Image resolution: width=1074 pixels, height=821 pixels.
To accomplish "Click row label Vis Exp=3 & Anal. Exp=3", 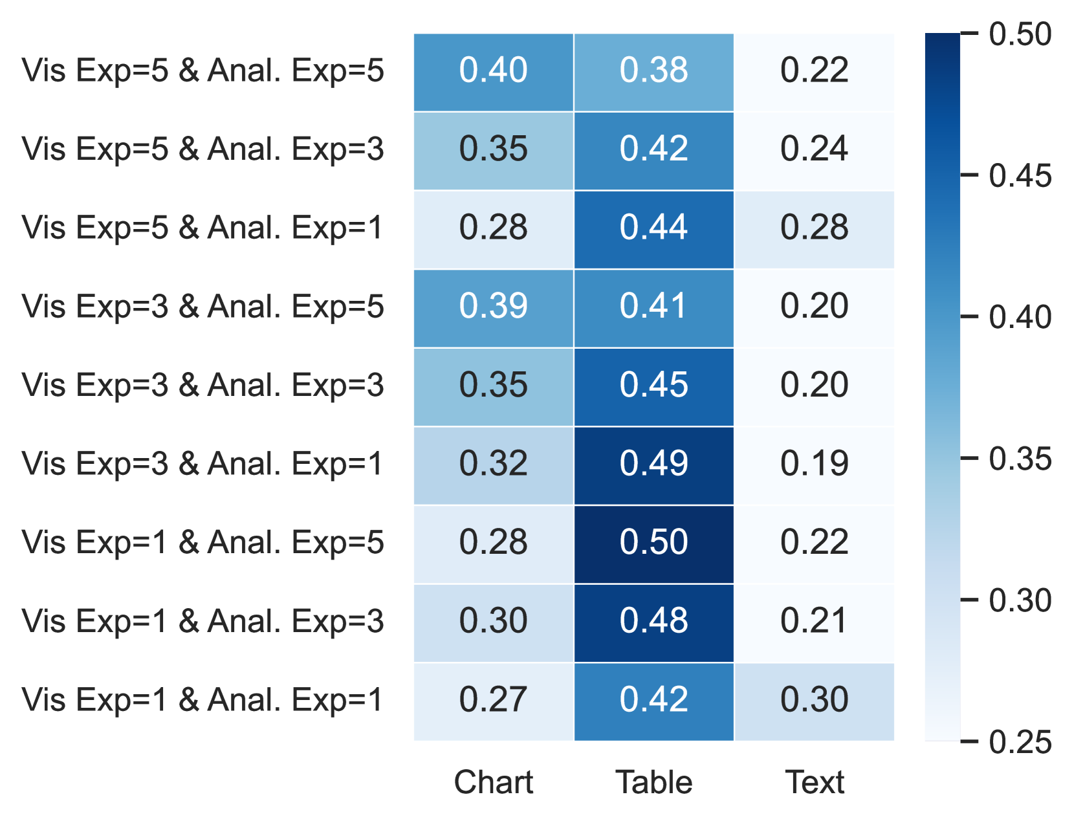I will tap(203, 385).
